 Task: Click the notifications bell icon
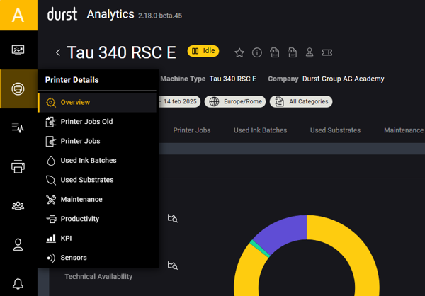pyautogui.click(x=18, y=283)
